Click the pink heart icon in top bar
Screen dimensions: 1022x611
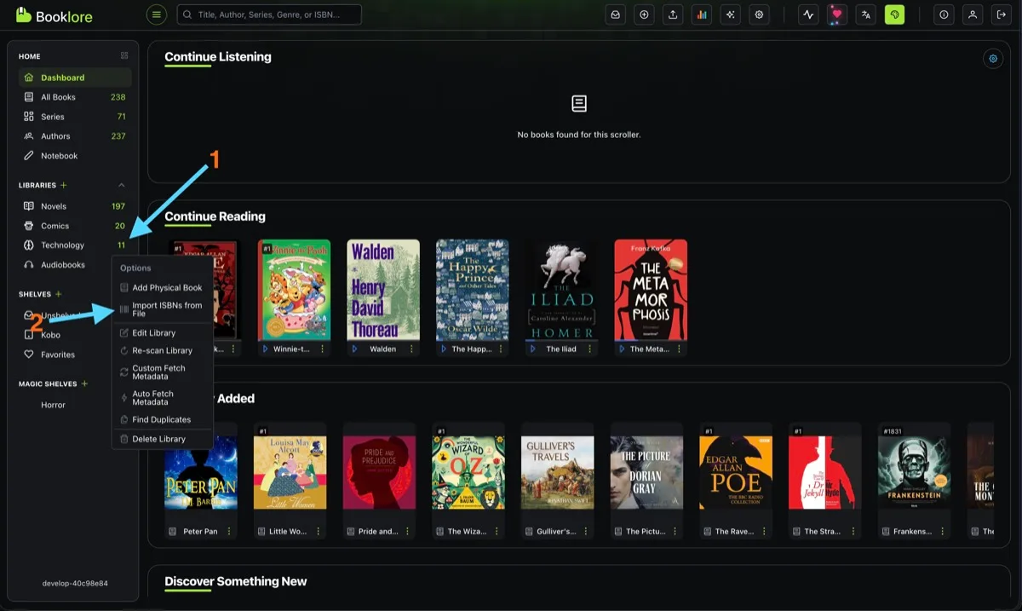pyautogui.click(x=837, y=14)
